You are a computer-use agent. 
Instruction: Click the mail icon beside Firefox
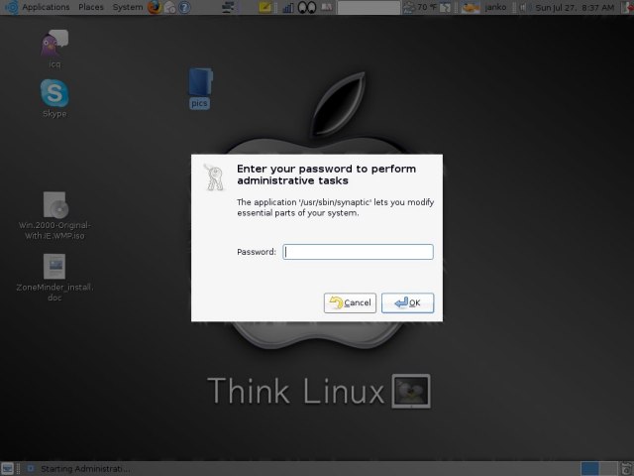[x=170, y=7]
